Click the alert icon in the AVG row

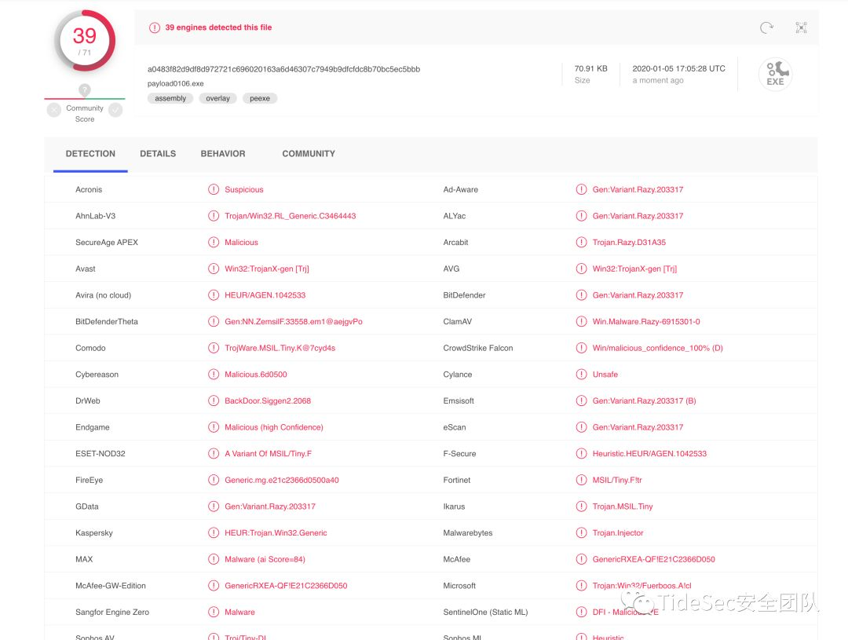581,269
